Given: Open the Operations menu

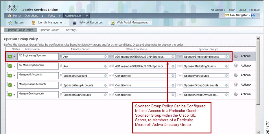Looking at the screenshot, I should 34,16.
